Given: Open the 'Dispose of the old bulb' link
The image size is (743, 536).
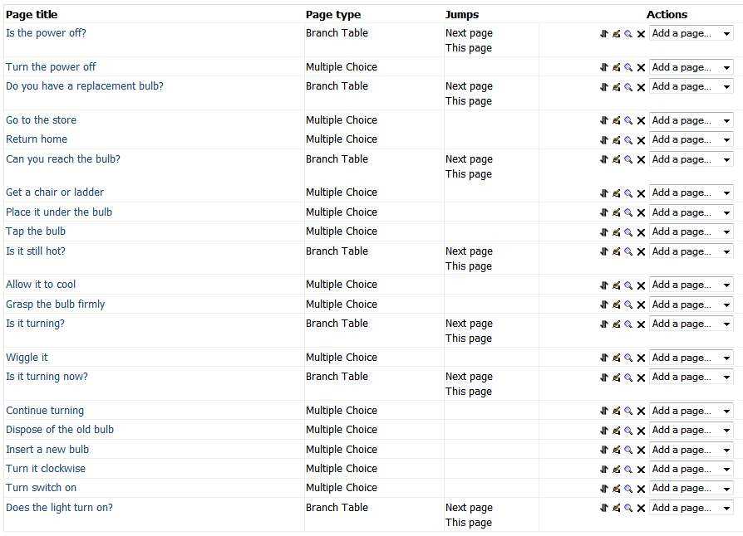Looking at the screenshot, I should tap(60, 430).
